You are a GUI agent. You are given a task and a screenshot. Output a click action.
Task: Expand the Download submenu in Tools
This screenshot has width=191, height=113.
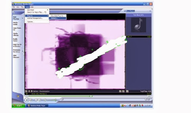[x=37, y=10]
